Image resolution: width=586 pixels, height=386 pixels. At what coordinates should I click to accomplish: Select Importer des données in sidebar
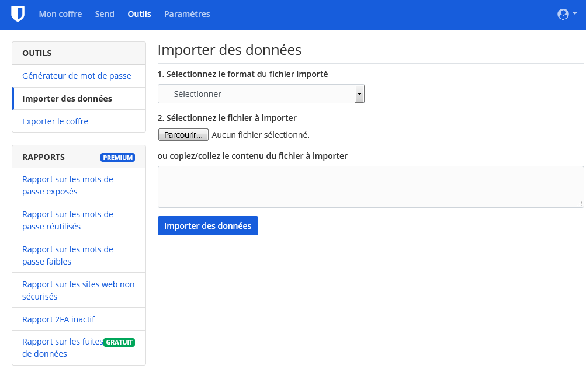(67, 99)
